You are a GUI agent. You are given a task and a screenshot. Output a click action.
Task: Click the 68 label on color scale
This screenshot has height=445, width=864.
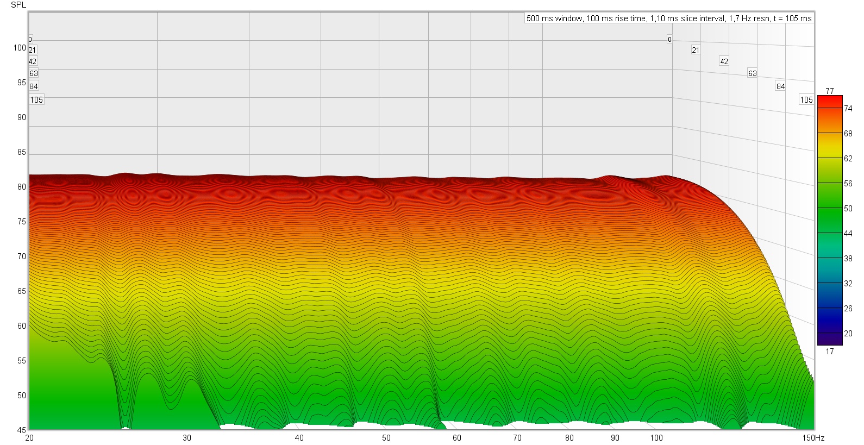click(x=848, y=134)
